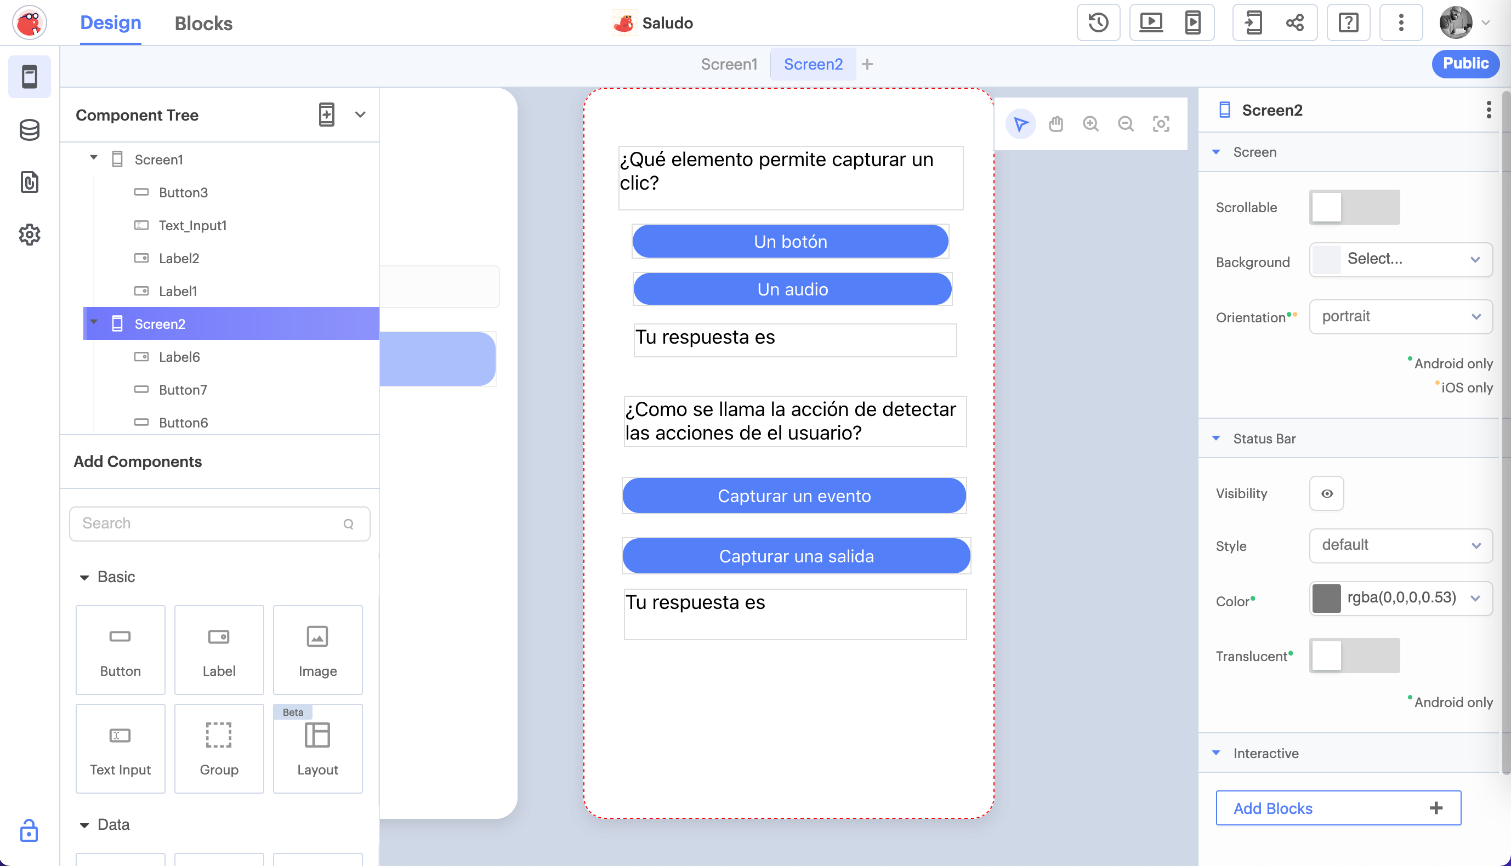
Task: Open the status bar Style dropdown
Action: (1400, 545)
